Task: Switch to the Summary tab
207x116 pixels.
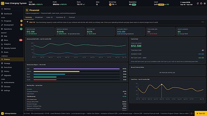Action: 29,17
